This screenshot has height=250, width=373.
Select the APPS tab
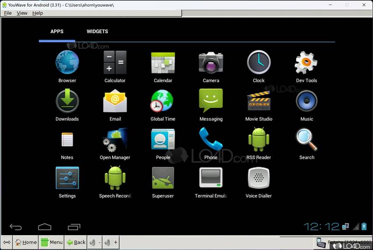57,31
